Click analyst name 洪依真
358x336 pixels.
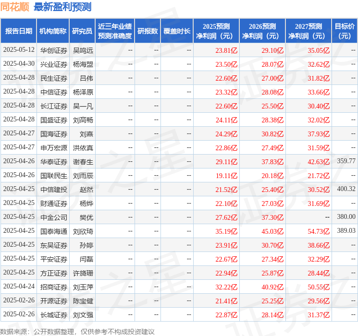(83, 148)
